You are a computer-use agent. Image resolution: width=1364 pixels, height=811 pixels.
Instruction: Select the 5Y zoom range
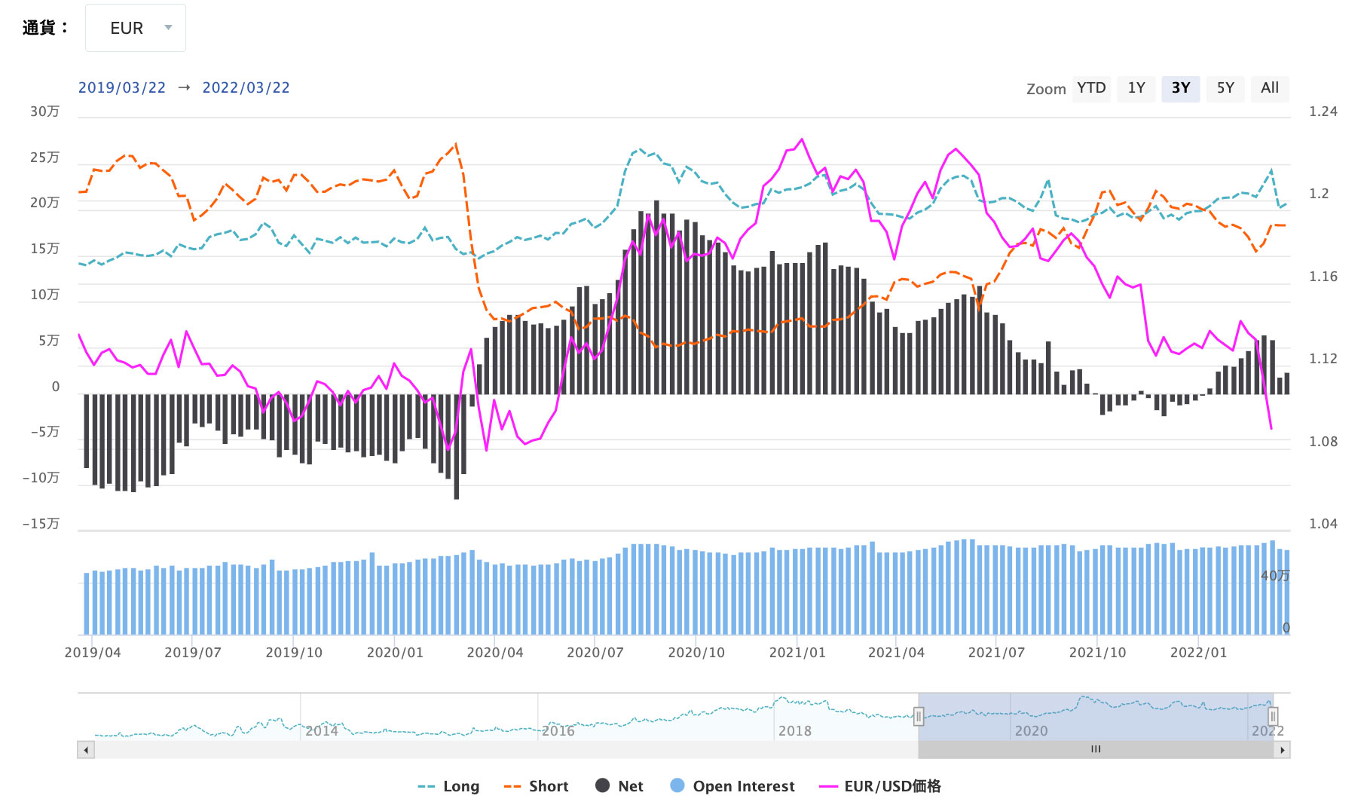1225,88
